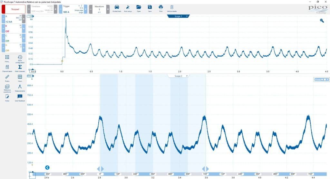Click the Send feedback icon

click(20, 98)
